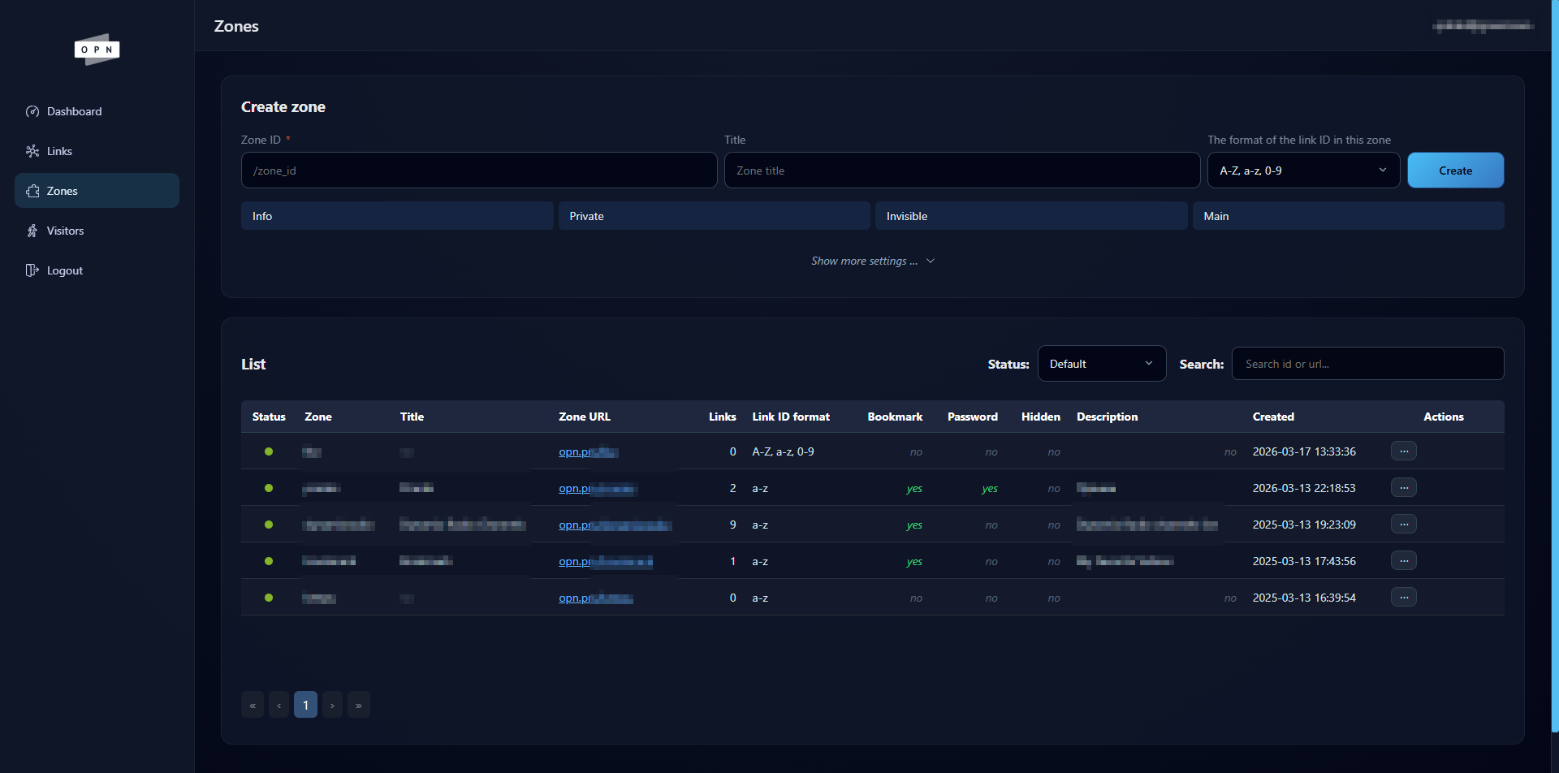This screenshot has width=1559, height=773.
Task: Open Visitors using its sidebar icon
Action: pyautogui.click(x=32, y=231)
